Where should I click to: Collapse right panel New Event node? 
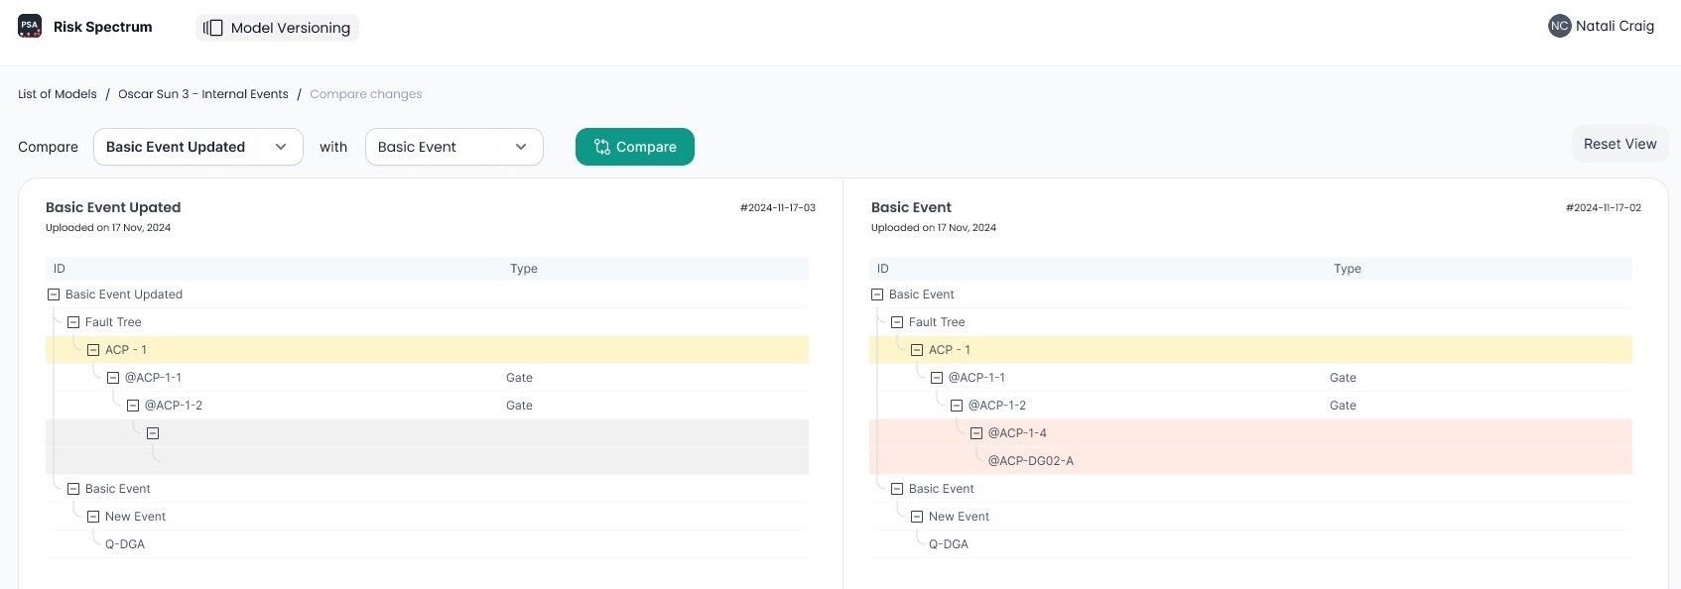(917, 517)
